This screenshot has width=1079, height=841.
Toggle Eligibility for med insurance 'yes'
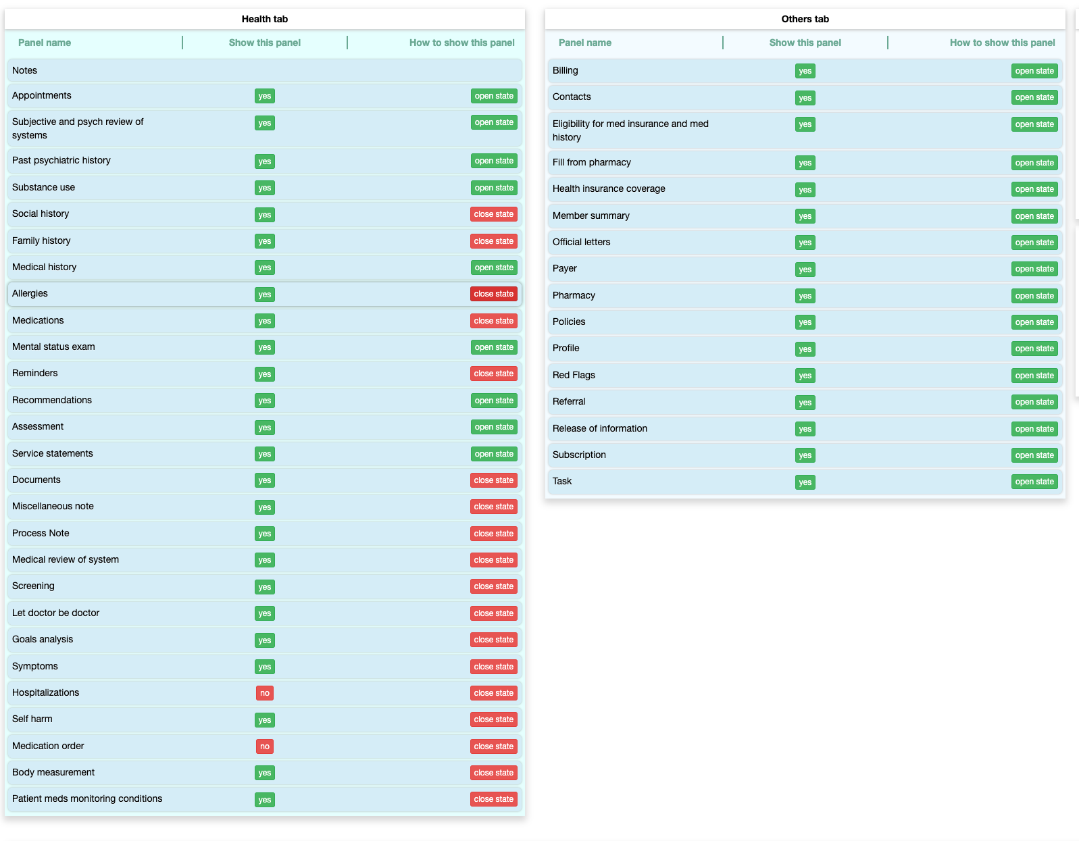click(805, 124)
